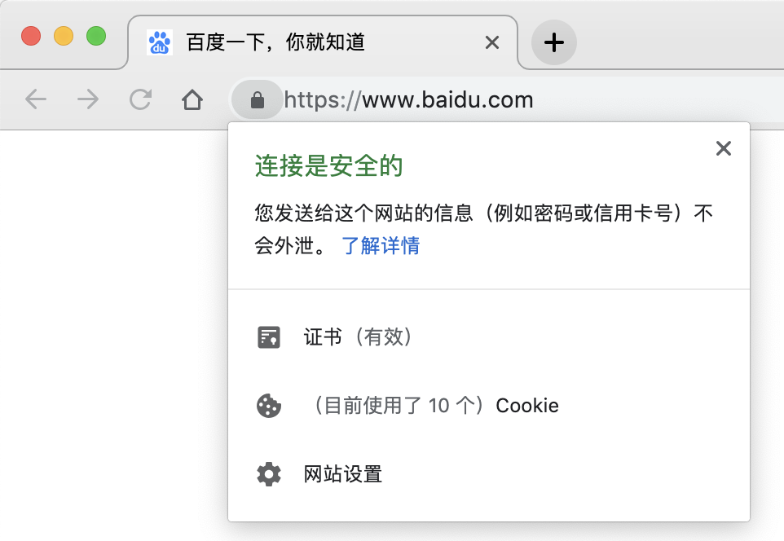Click the back navigation arrow
This screenshot has height=541, width=784.
click(x=36, y=100)
